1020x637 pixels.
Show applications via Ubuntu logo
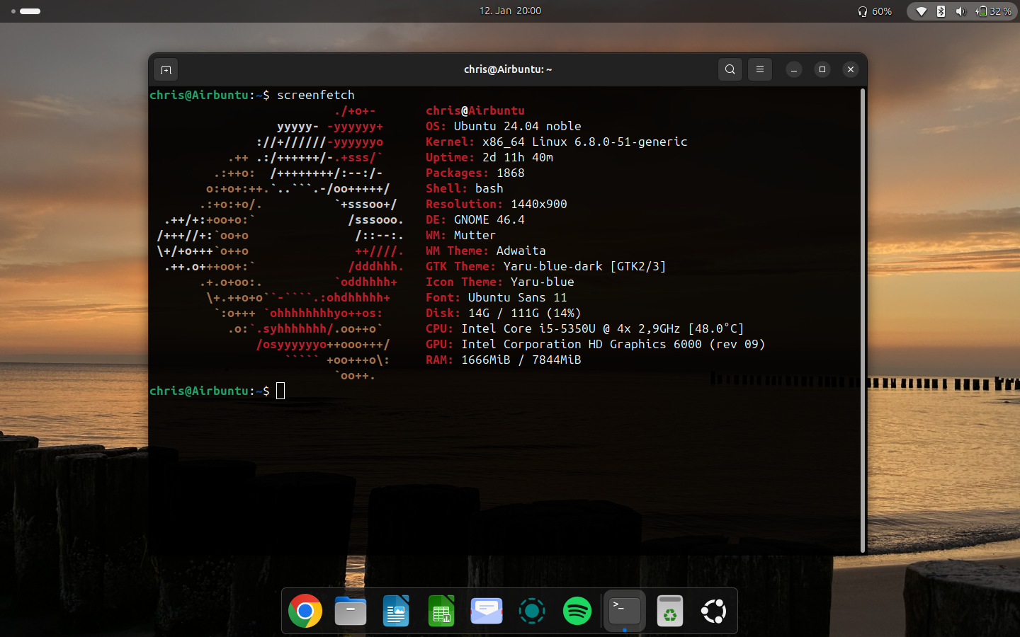714,611
